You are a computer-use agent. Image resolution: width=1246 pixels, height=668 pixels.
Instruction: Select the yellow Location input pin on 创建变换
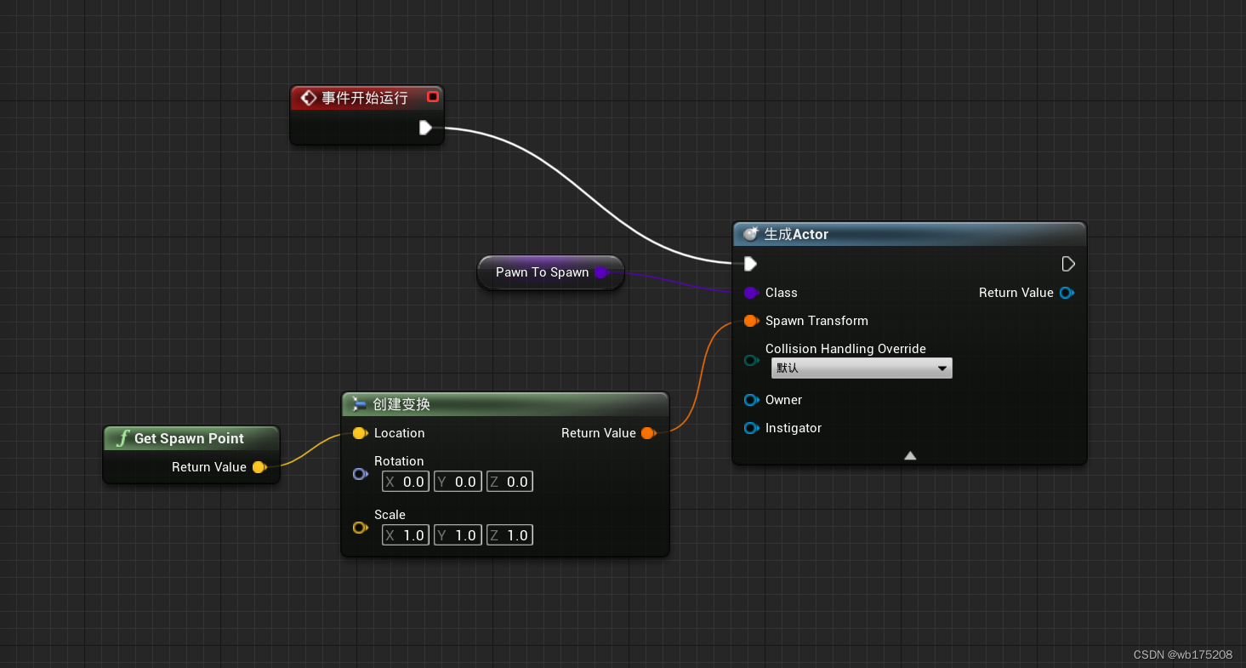[x=360, y=433]
